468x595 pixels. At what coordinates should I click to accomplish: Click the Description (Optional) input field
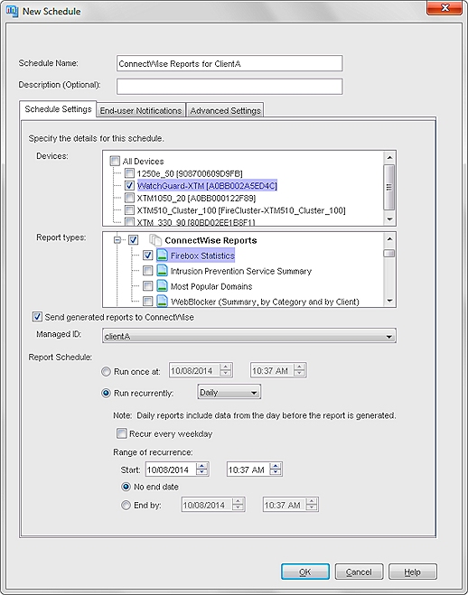(x=229, y=87)
